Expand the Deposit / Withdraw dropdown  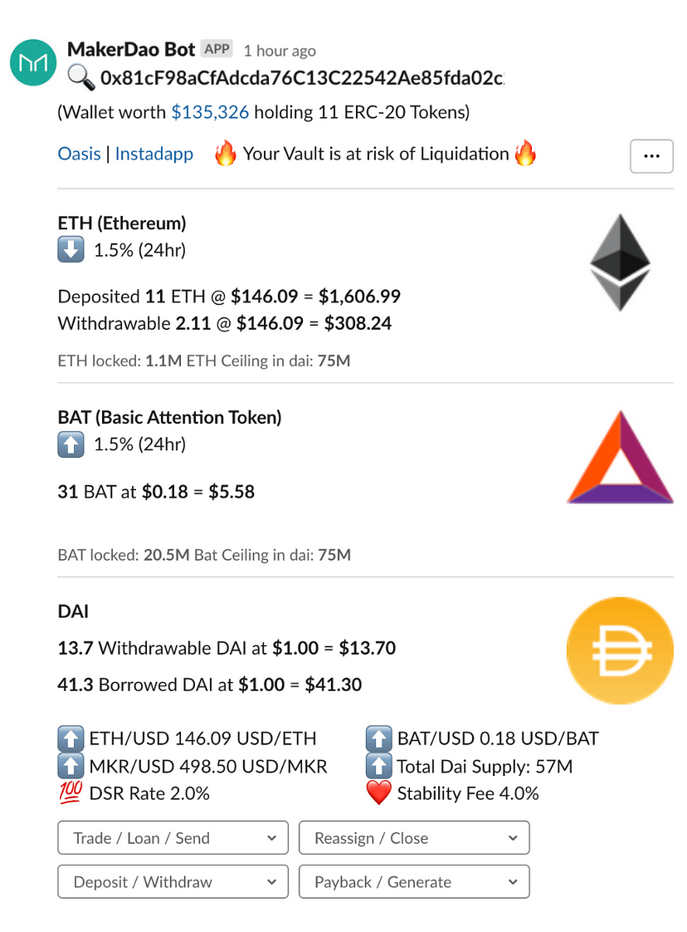173,881
